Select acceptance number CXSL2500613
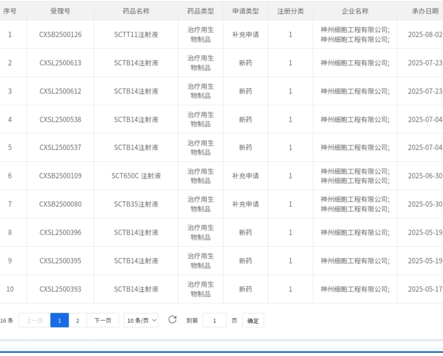 tap(60, 63)
